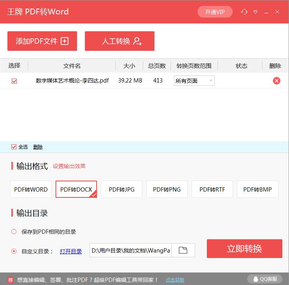Screen dimensions: 289x285
Task: Click the 删除 link beside 全选
Action: click(x=38, y=147)
